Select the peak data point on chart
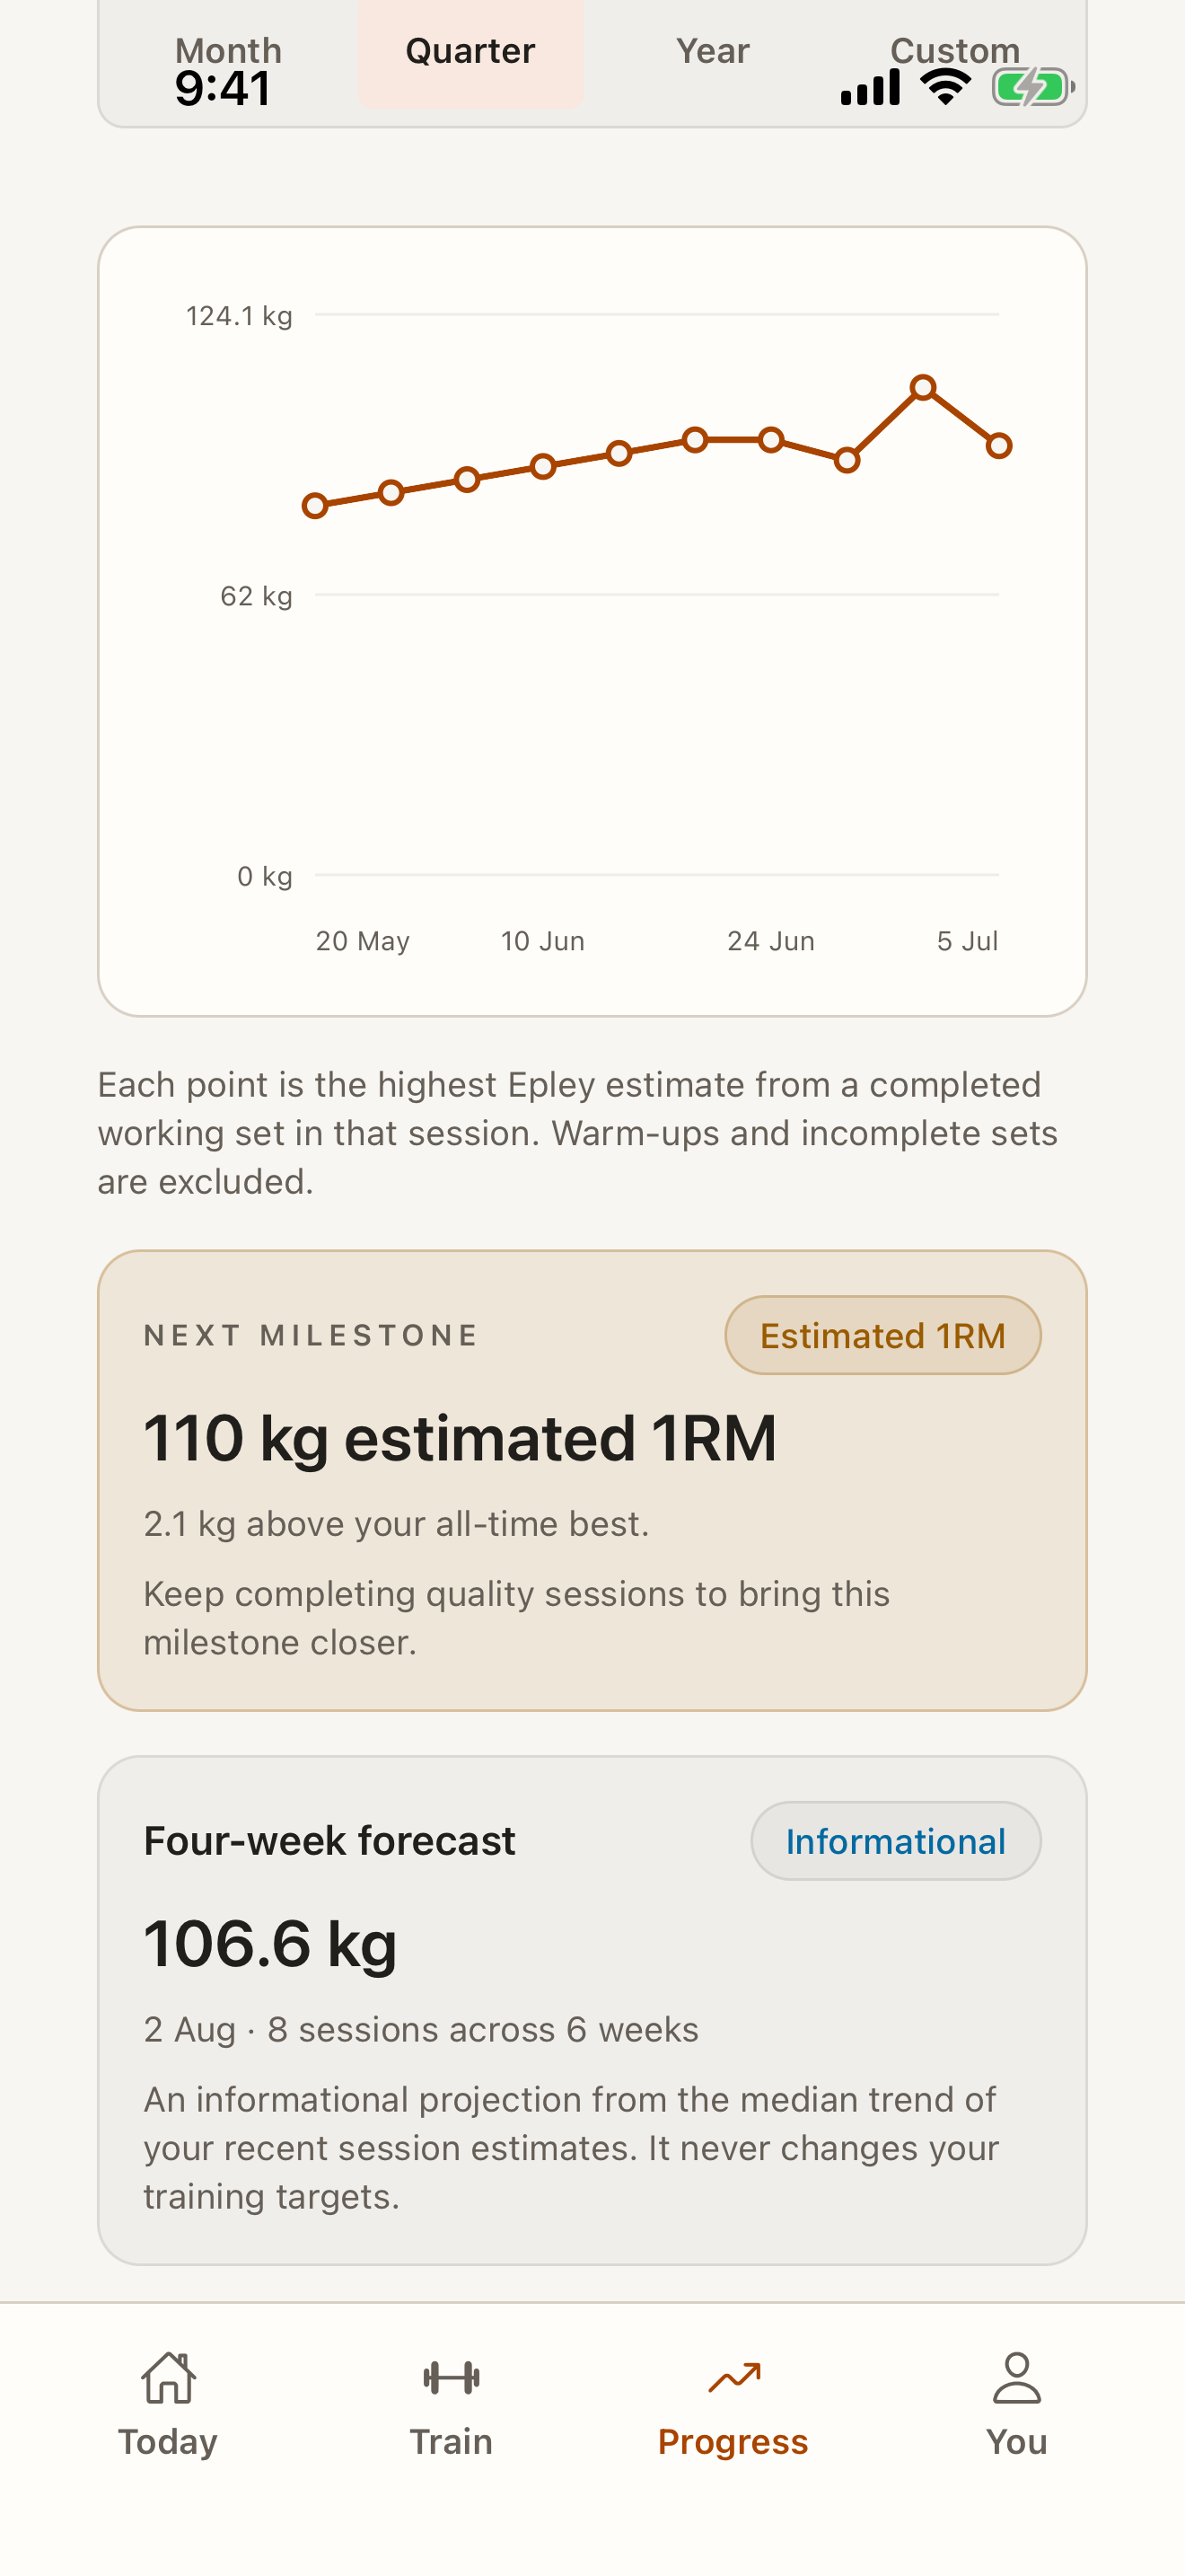 923,387
